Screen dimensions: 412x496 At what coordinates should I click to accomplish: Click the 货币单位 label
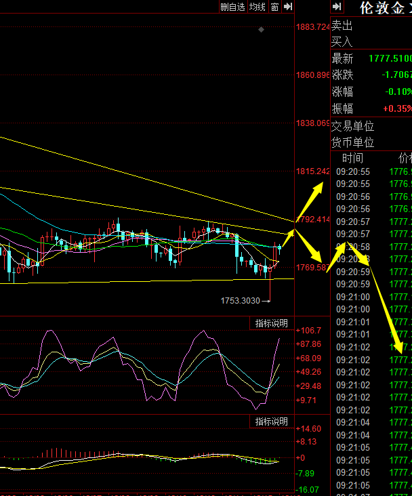click(x=353, y=142)
